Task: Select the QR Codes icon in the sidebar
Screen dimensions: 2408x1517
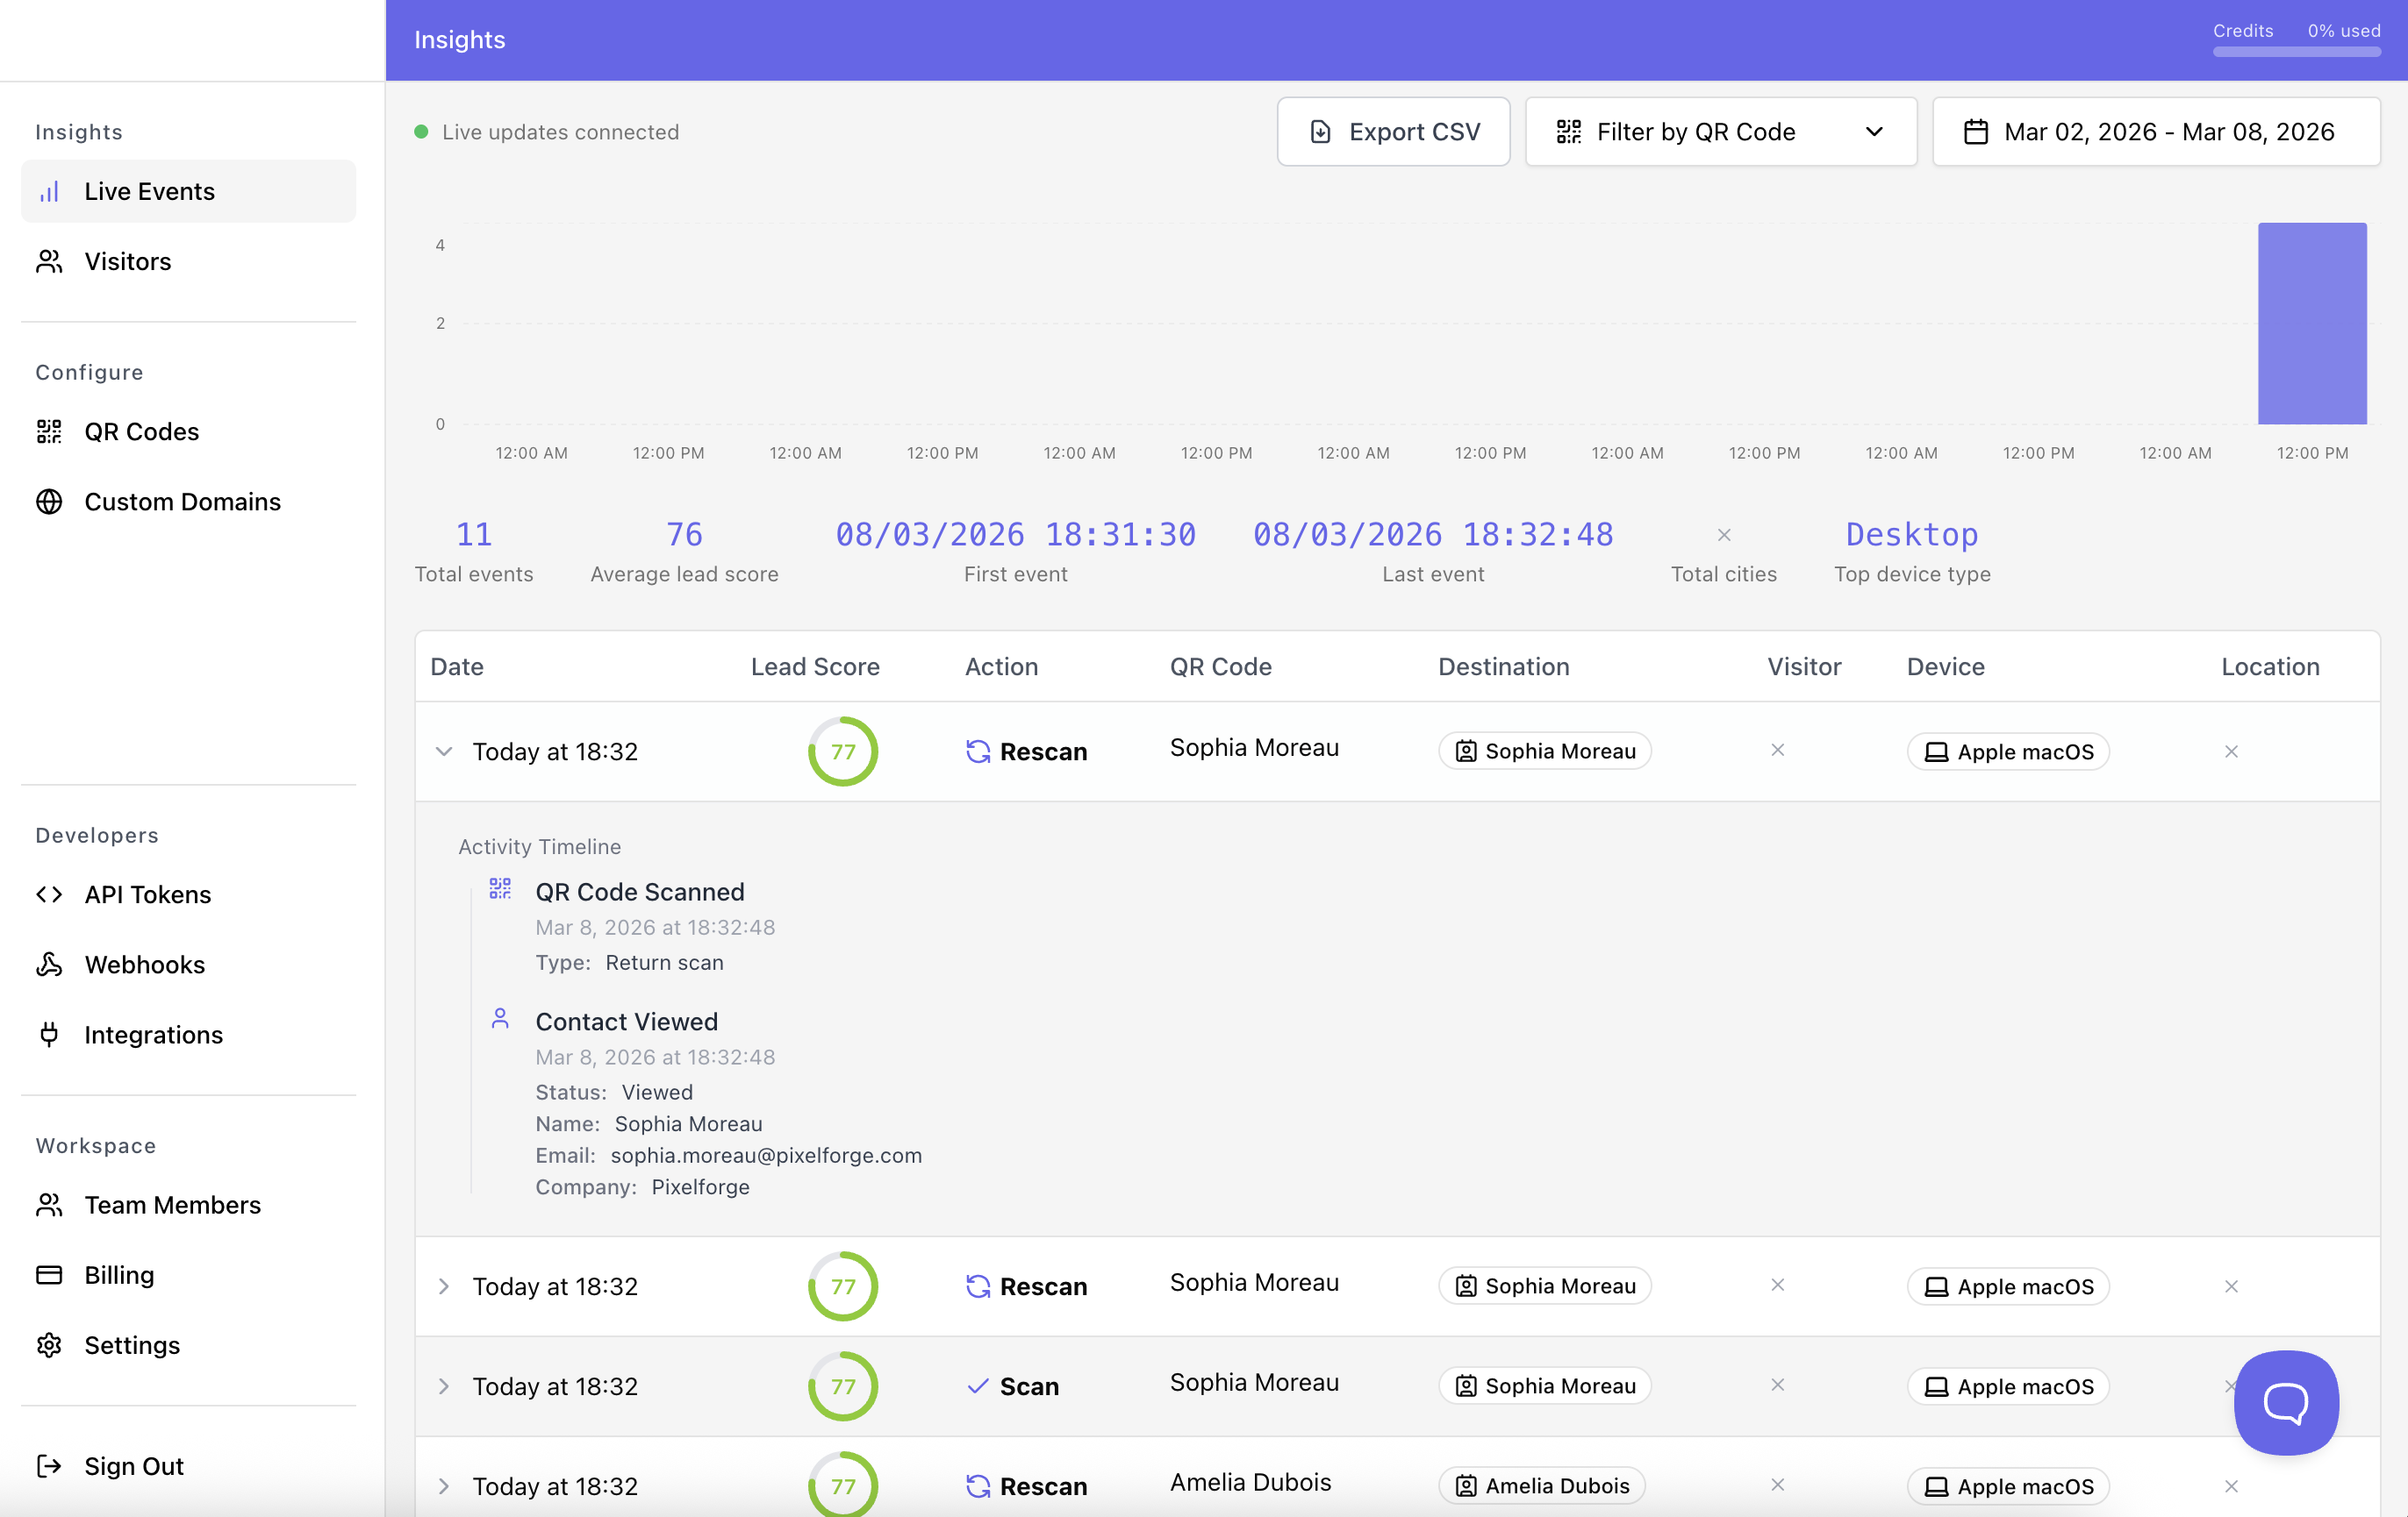Action: (50, 431)
